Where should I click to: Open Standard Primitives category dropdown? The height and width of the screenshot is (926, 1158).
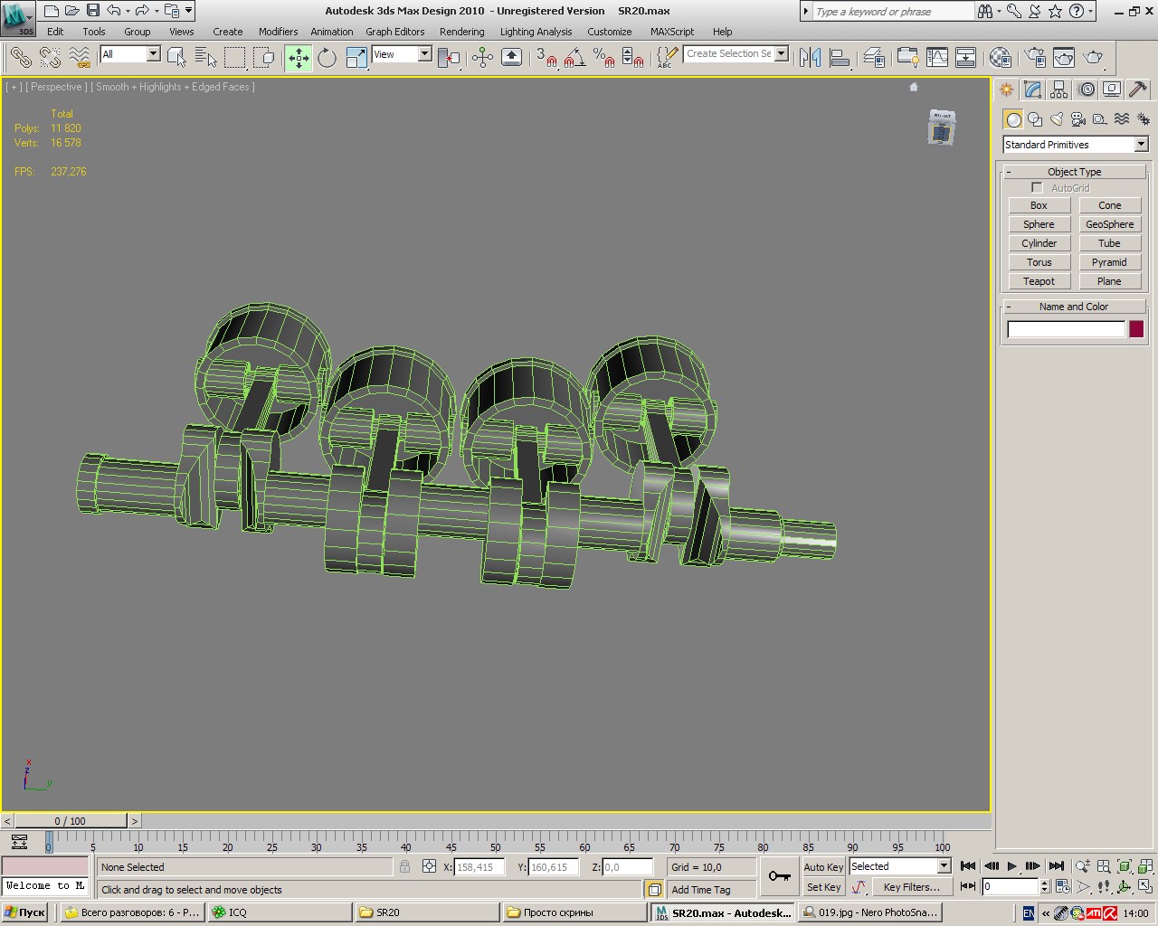point(1141,145)
